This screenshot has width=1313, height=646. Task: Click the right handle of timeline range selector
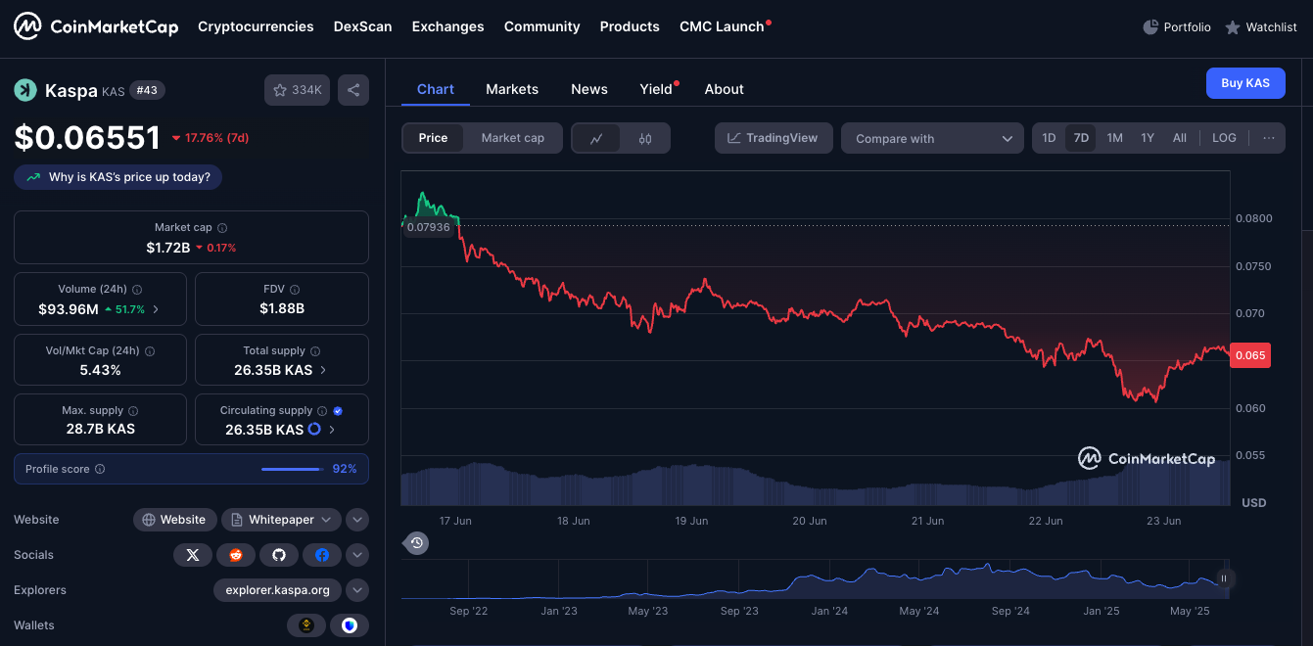coord(1223,578)
